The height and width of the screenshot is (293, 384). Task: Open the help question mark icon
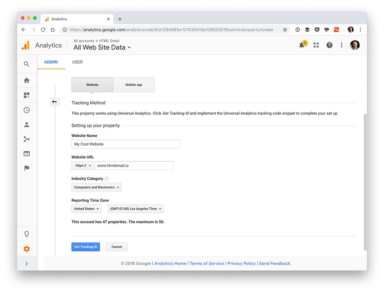click(329, 45)
